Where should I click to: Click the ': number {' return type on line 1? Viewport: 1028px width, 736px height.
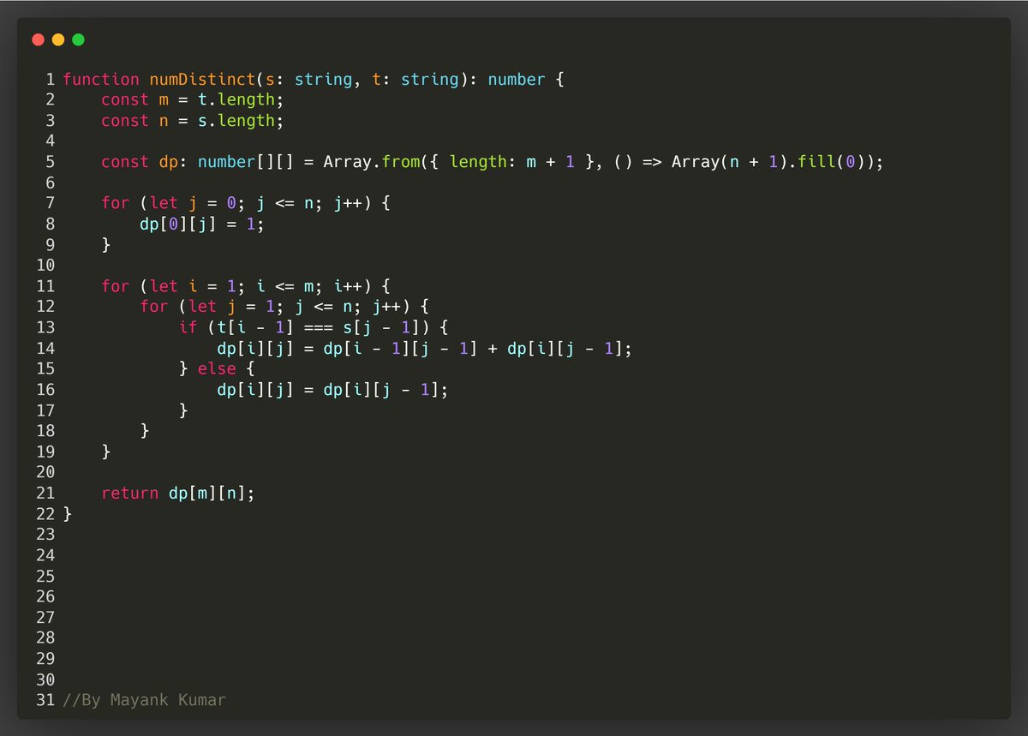tap(518, 80)
